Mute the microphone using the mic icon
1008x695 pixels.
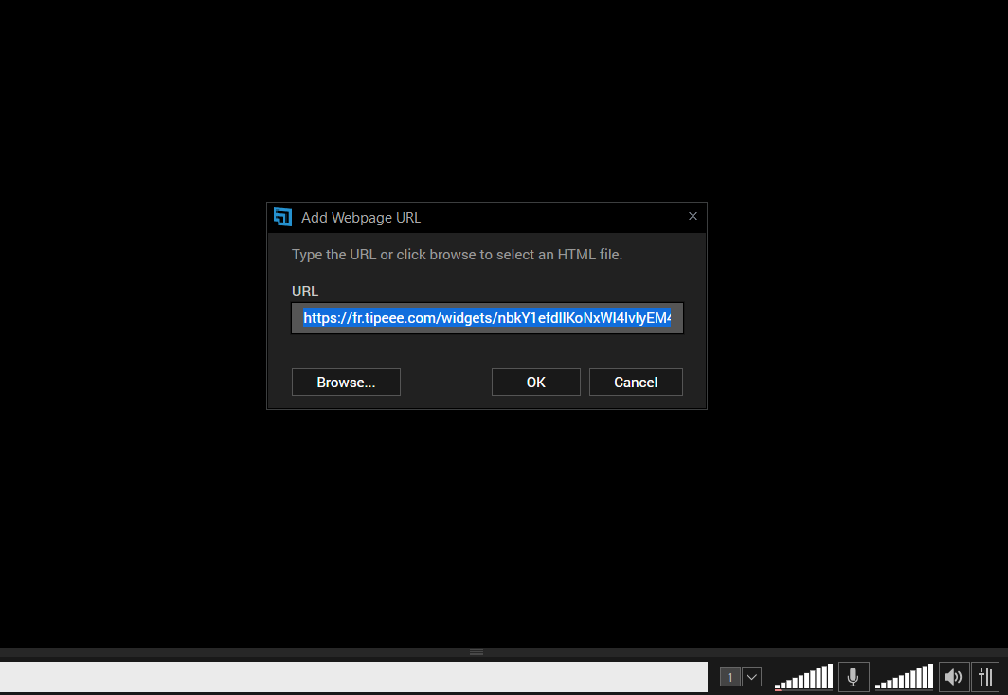pos(853,677)
